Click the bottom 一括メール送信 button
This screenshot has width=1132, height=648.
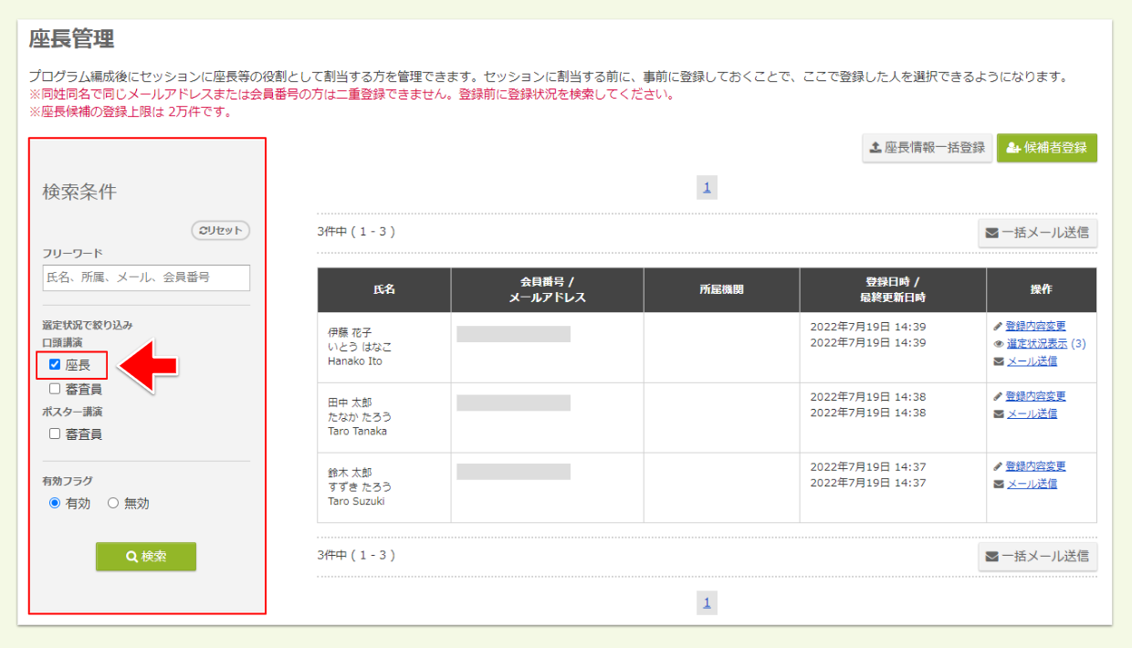tap(1037, 556)
